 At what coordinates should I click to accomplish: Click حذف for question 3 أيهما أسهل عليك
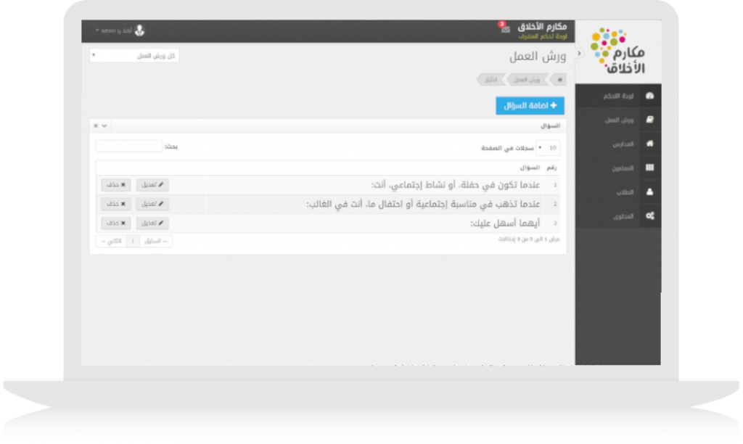click(115, 223)
